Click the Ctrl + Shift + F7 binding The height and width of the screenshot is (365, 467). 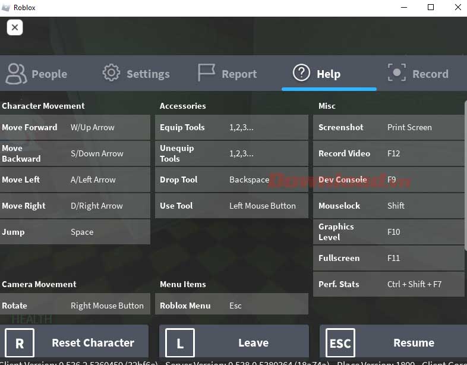click(414, 284)
